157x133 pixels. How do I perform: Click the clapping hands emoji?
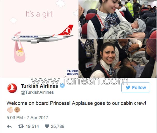(x=10, y=110)
